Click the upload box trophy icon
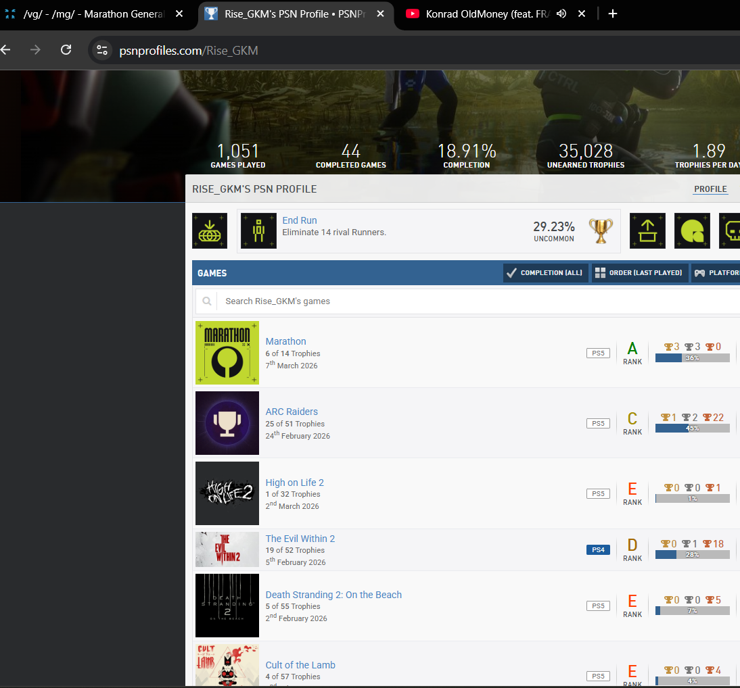740x688 pixels. click(x=647, y=230)
